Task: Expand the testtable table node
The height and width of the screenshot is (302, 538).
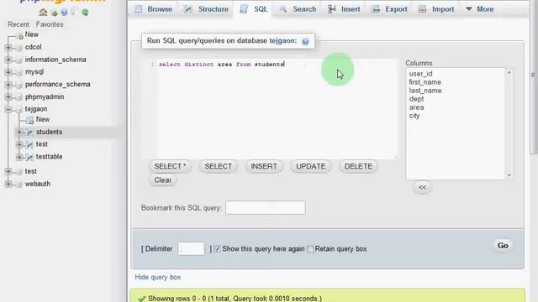Action: coord(19,157)
